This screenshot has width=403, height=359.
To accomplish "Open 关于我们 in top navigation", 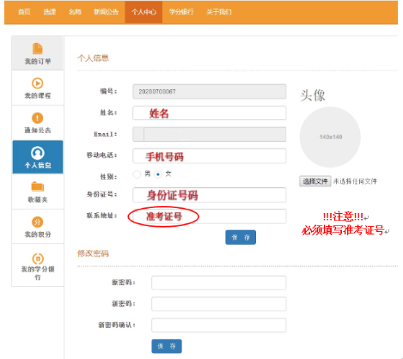I will click(x=219, y=12).
